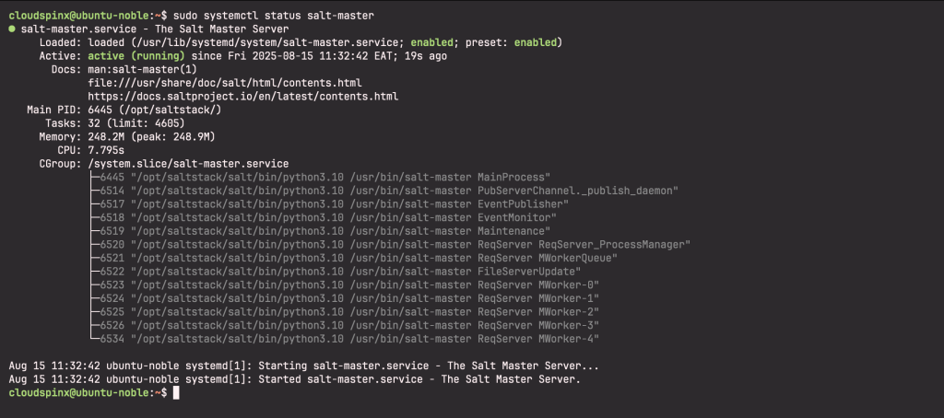Click the MWorkerQueue process line
Screen dimensions: 944x418
click(353, 258)
